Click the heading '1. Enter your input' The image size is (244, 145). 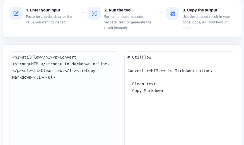tap(43, 10)
